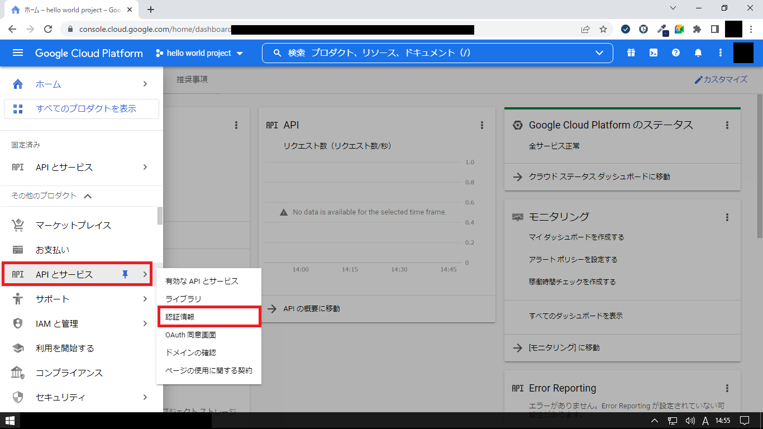This screenshot has height=429, width=763.
Task: Choose OAuth 同意画面 from the submenu
Action: point(190,335)
